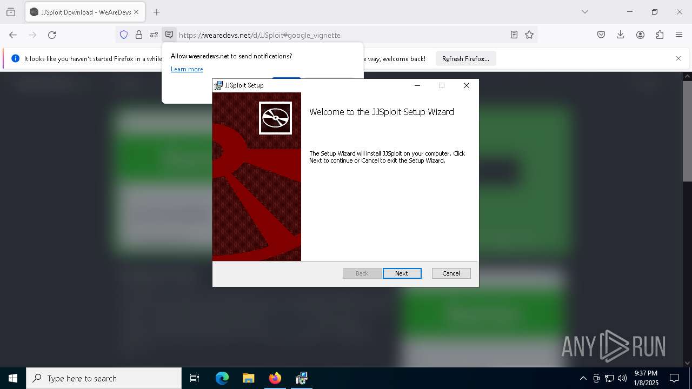Open the volume tray icon

622,378
